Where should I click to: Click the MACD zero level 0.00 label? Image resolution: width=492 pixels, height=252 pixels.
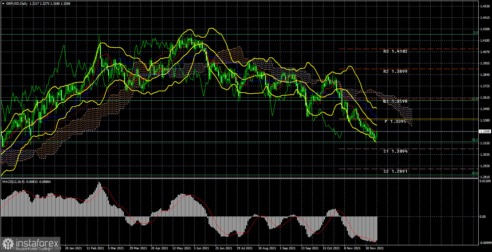(483, 217)
